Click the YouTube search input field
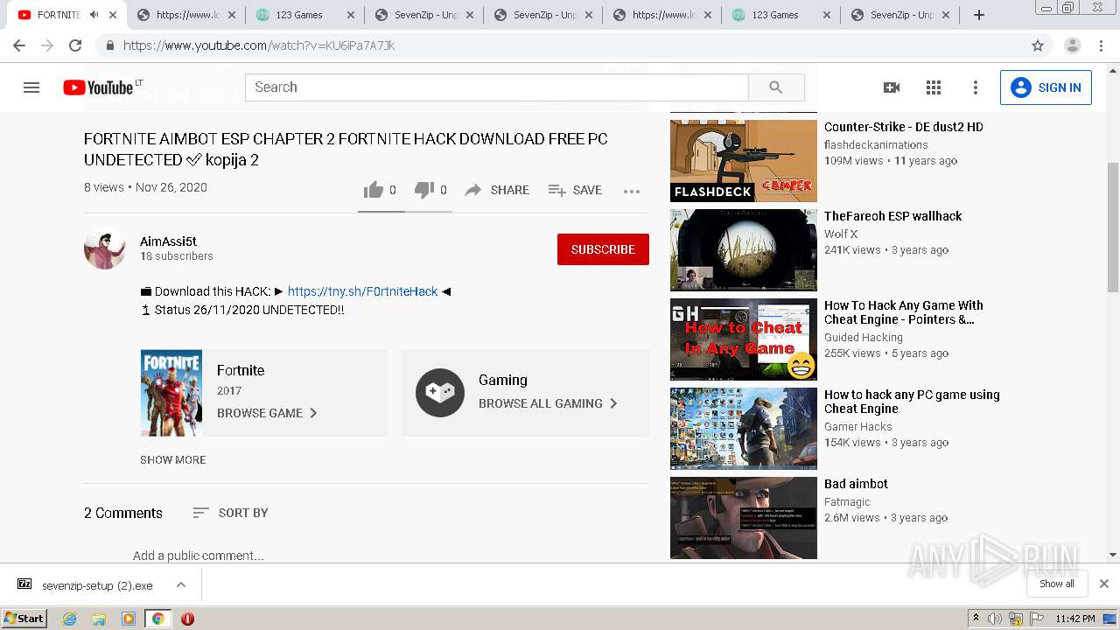The image size is (1120, 630). 497,87
